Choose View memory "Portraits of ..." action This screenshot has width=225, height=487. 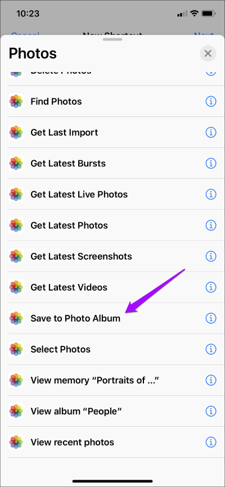[x=112, y=380]
